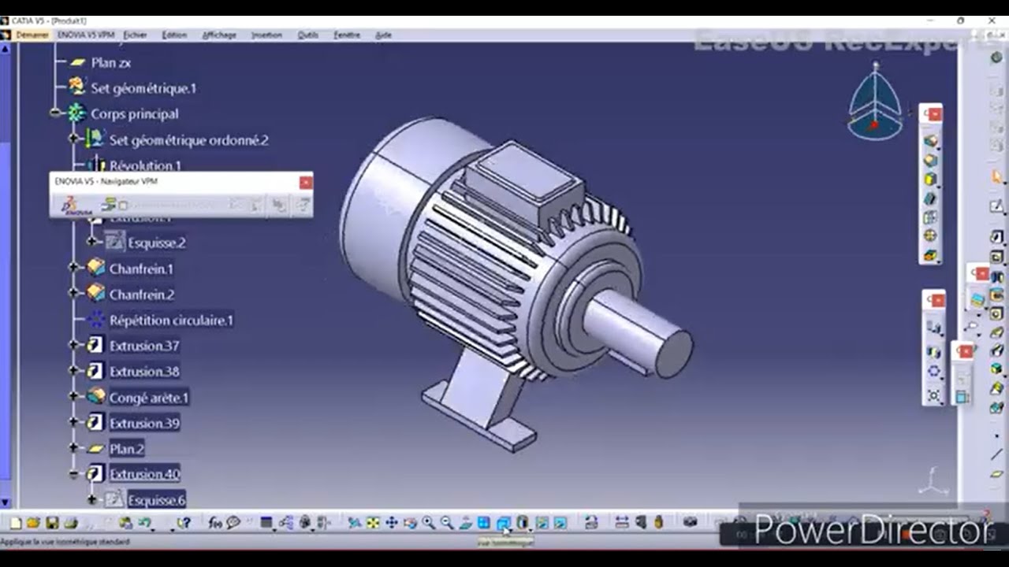The image size is (1009, 567).
Task: Open the Démarrer menu
Action: [x=32, y=35]
